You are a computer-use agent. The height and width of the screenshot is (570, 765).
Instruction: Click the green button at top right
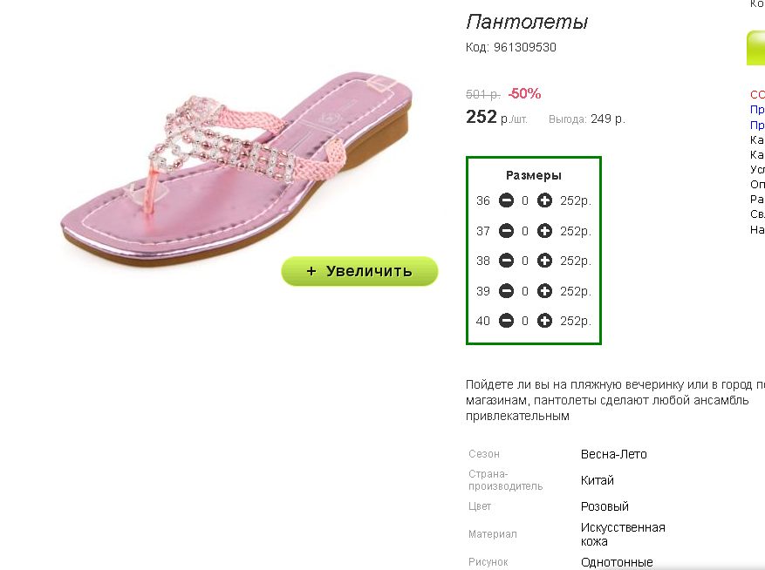click(755, 48)
